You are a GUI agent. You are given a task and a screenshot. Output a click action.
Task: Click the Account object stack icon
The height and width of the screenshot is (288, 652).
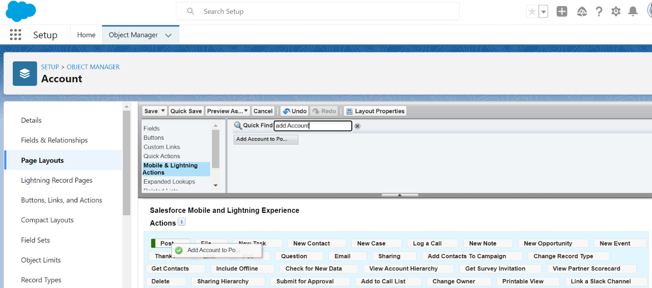coord(25,74)
